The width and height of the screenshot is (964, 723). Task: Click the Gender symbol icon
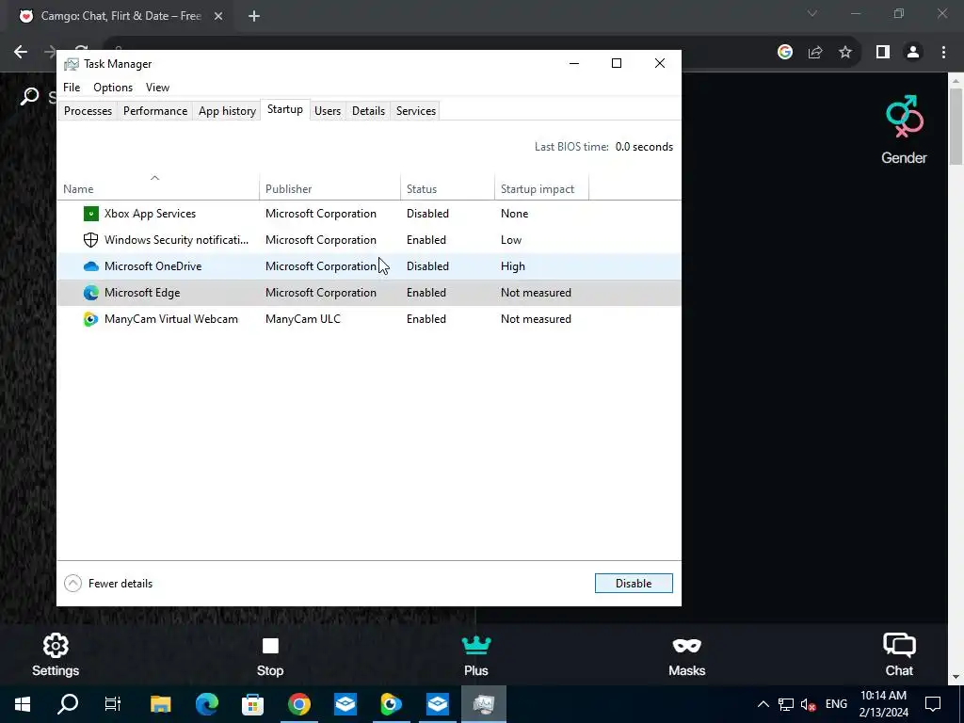click(x=905, y=117)
